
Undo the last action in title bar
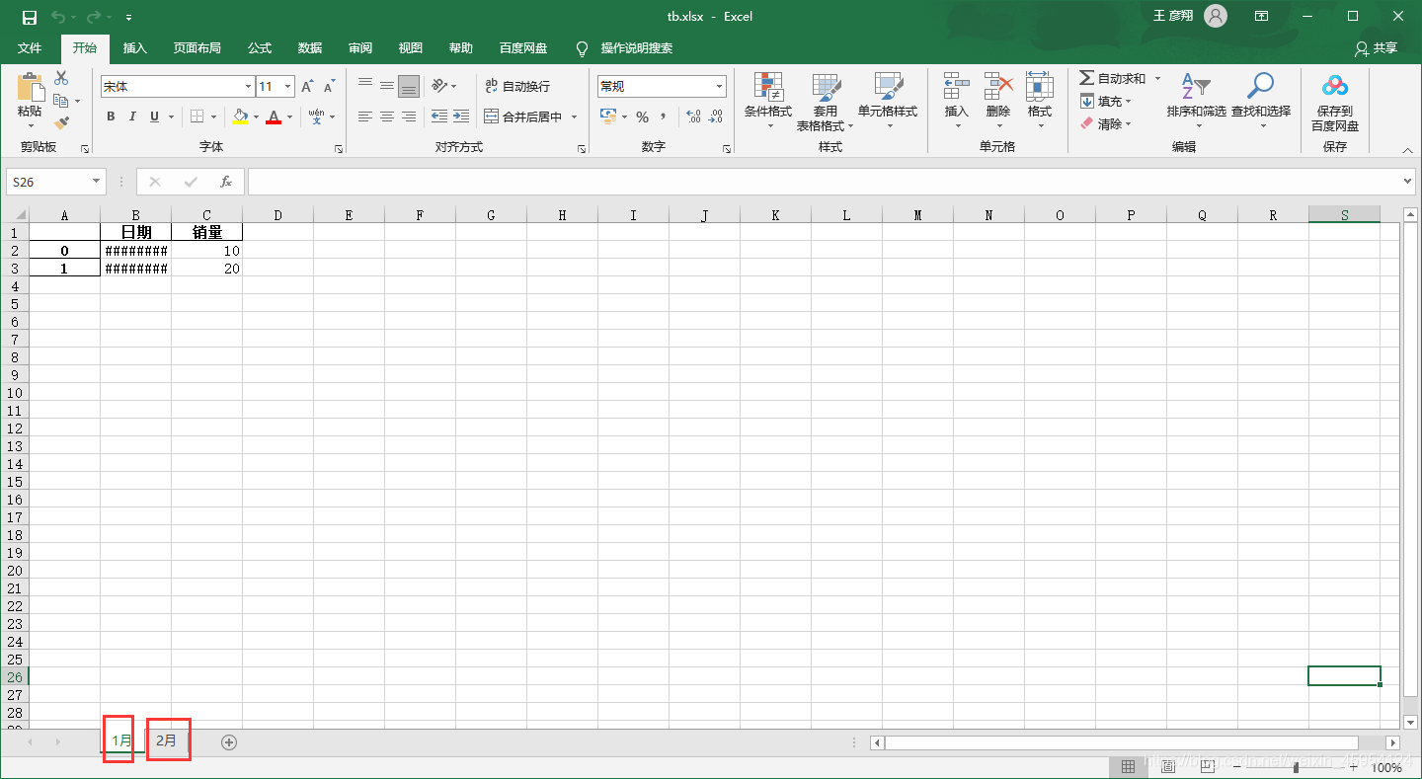point(58,17)
